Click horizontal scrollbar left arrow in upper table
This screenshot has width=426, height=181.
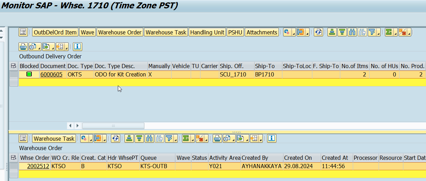(70, 125)
